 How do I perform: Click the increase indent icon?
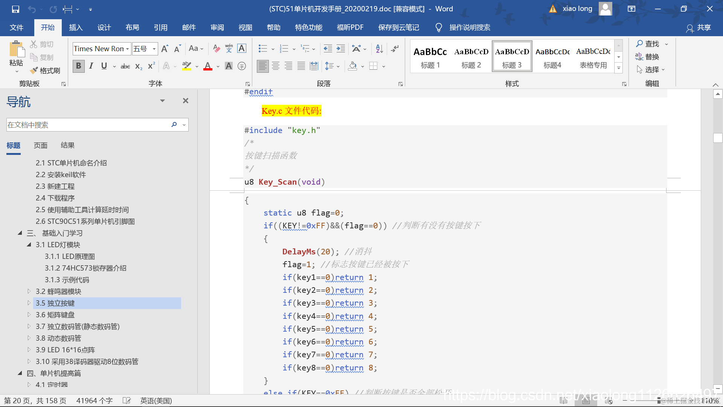point(341,49)
